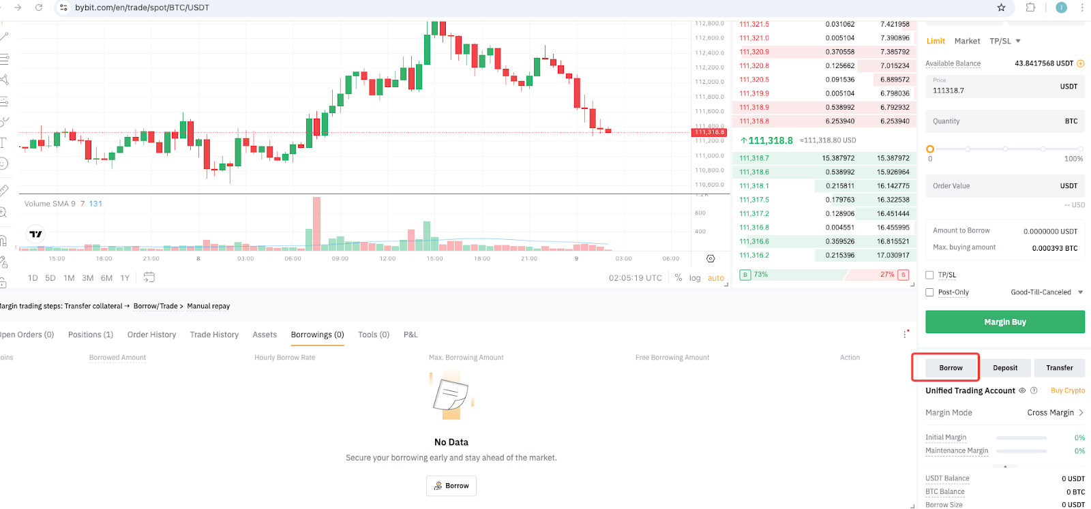
Task: Tick the Post-Only checkbox
Action: (929, 292)
